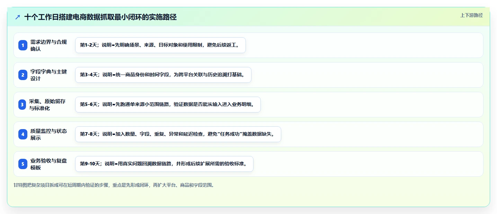Select the 字段字典与主键设计 step label

pos(48,75)
